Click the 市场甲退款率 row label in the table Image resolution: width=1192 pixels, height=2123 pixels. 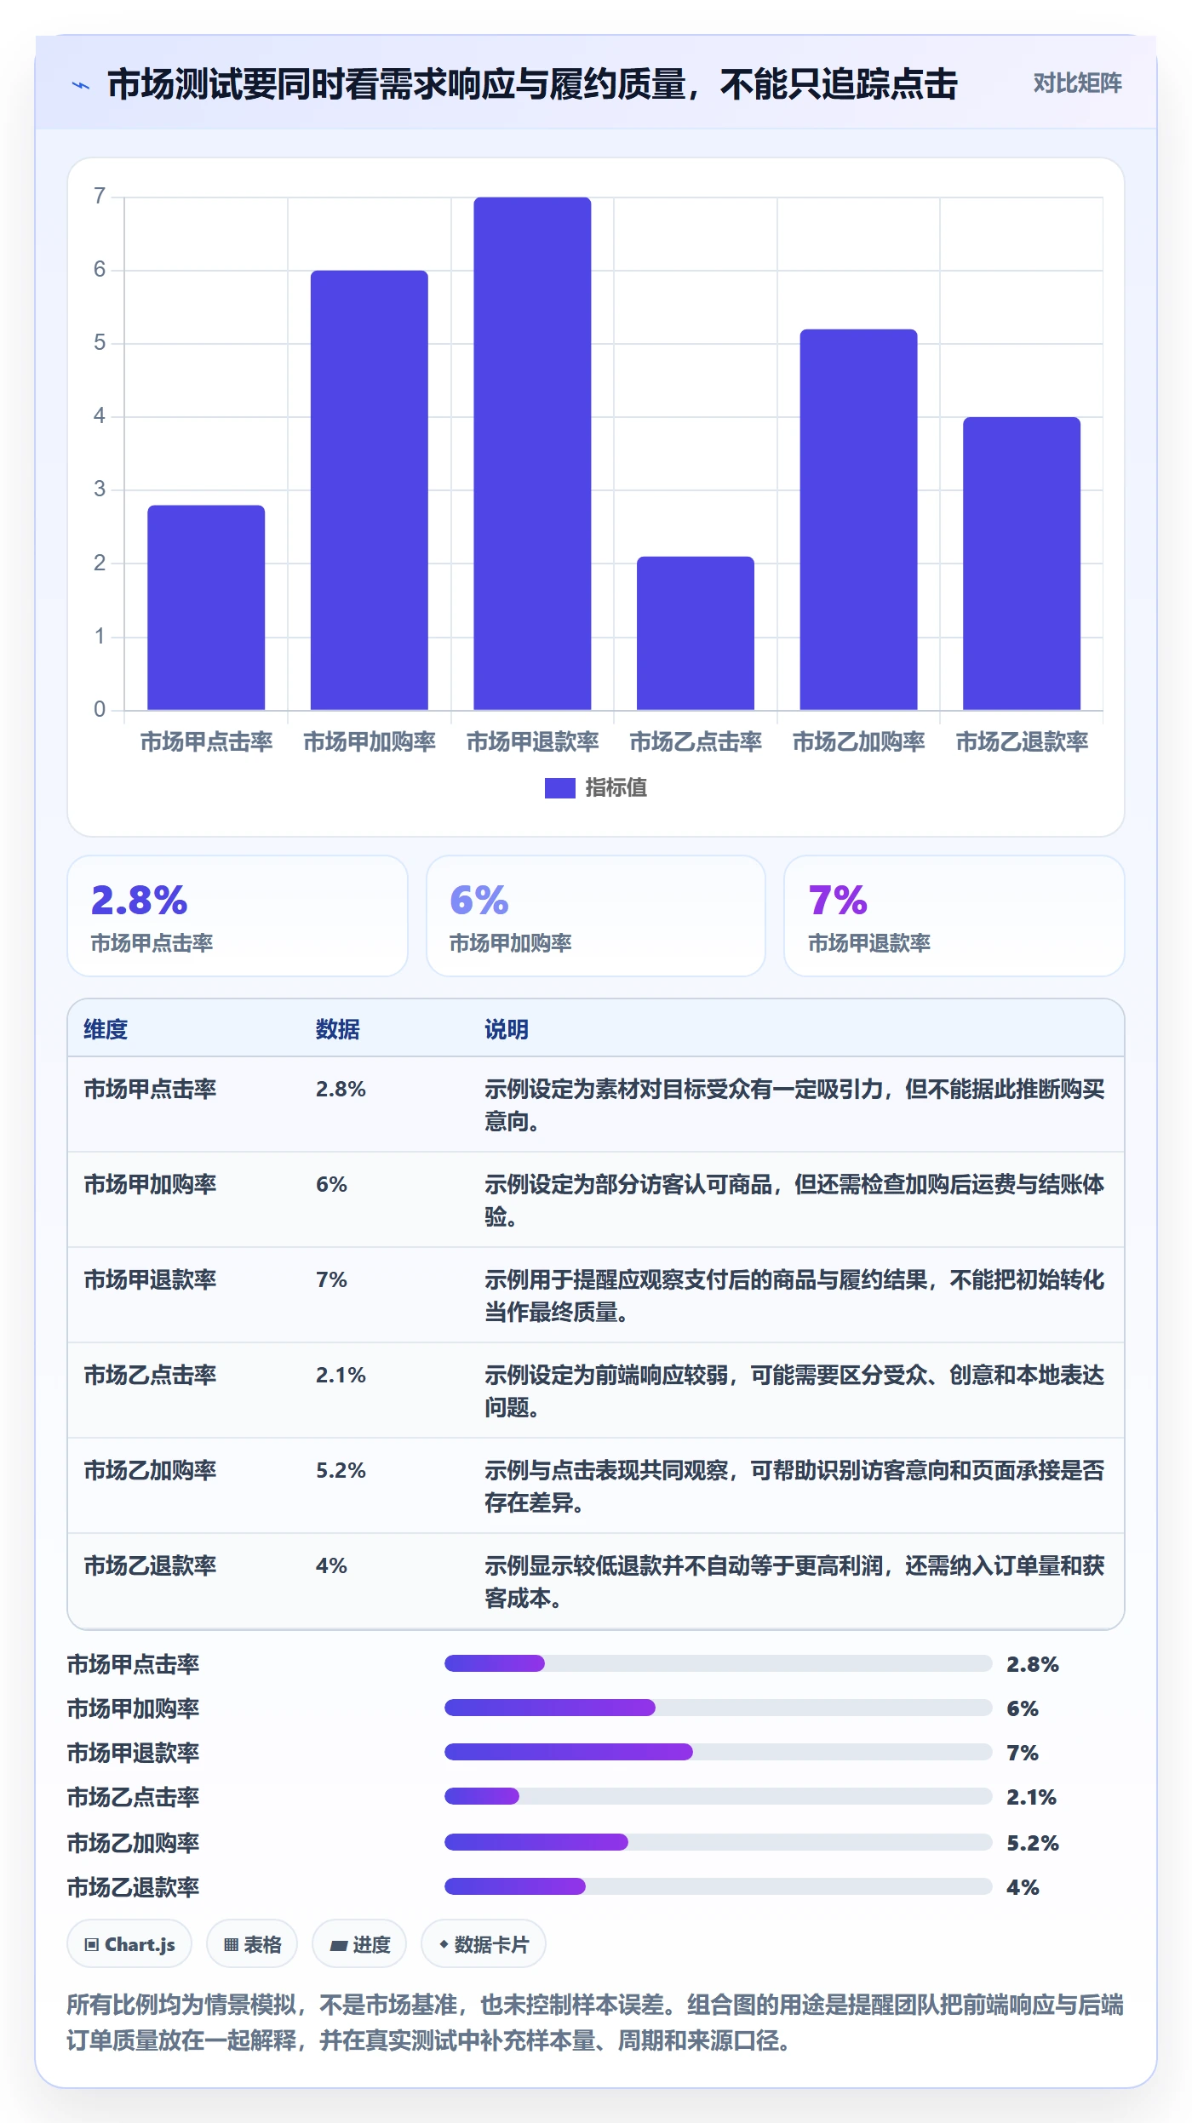(x=150, y=1279)
